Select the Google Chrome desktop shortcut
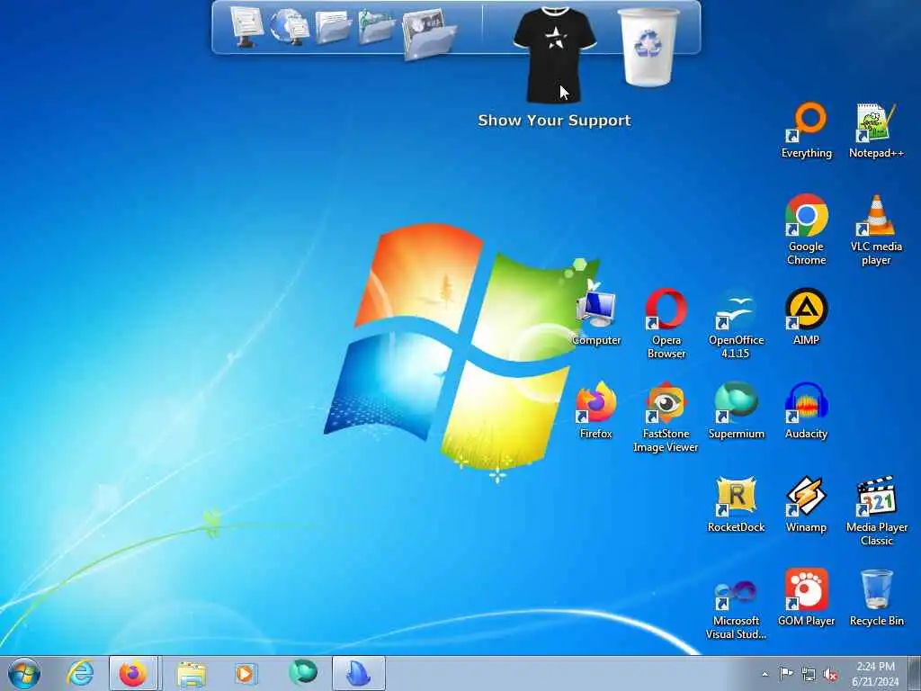The image size is (921, 691). click(807, 229)
